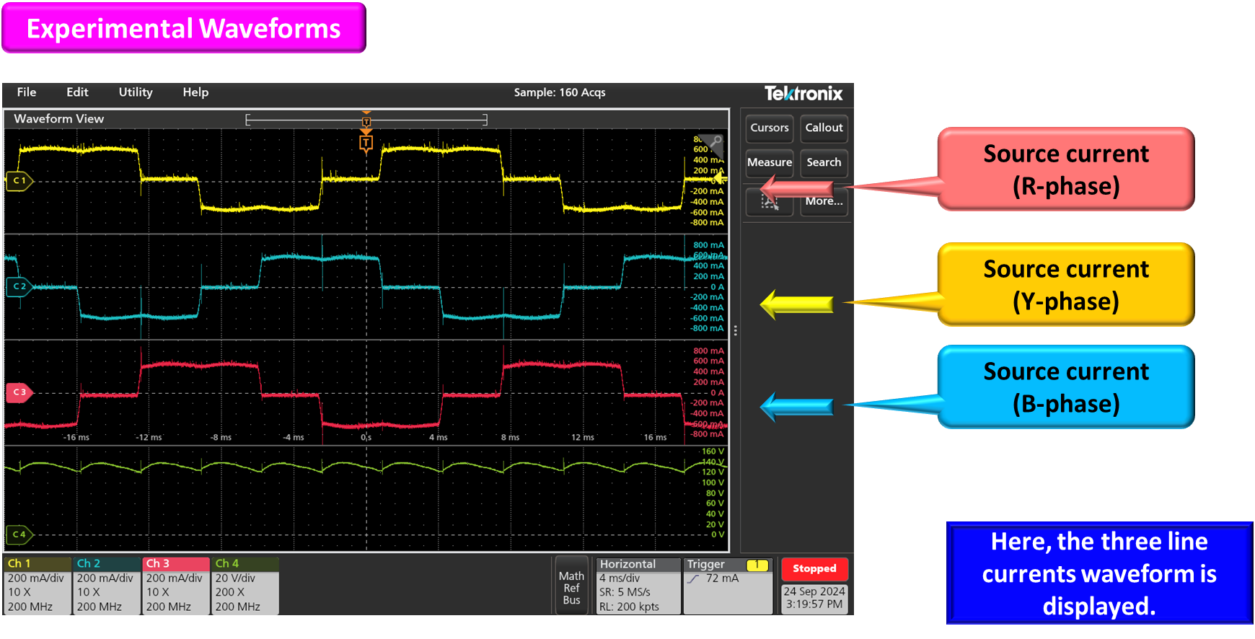Click the Measure button
This screenshot has width=1255, height=639.
[769, 162]
